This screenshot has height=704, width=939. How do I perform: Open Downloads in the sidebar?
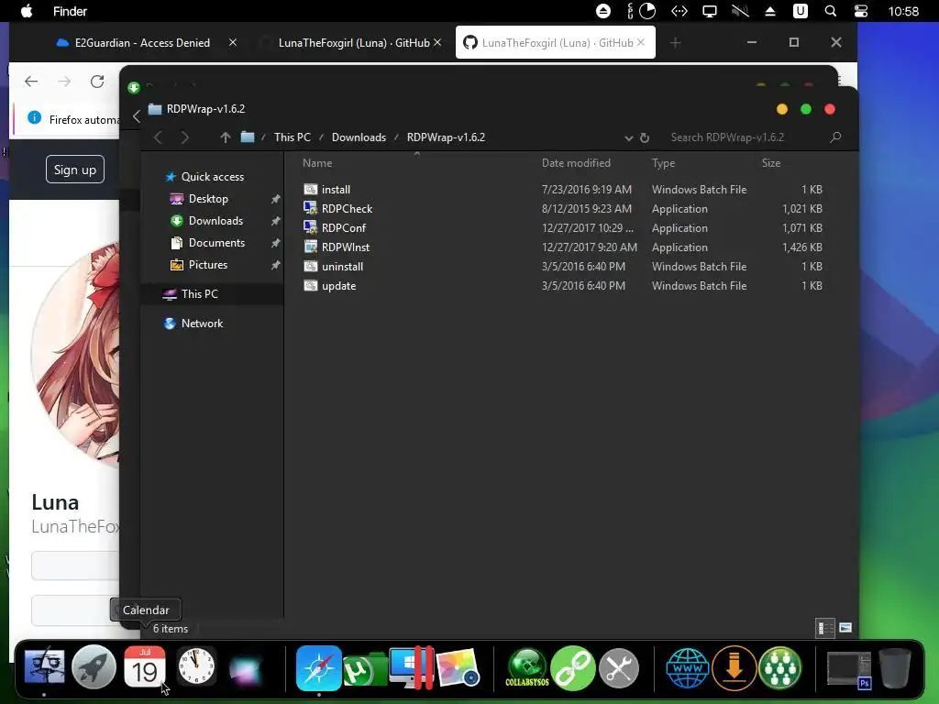[x=215, y=221]
